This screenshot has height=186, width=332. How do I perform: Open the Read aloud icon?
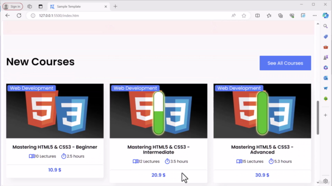(x=233, y=16)
